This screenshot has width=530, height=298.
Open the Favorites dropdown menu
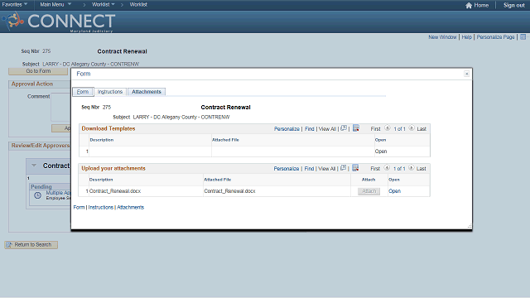coord(15,4)
